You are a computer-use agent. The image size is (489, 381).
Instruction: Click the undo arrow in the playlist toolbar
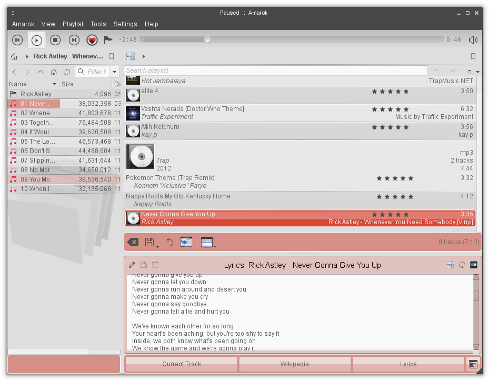click(170, 242)
